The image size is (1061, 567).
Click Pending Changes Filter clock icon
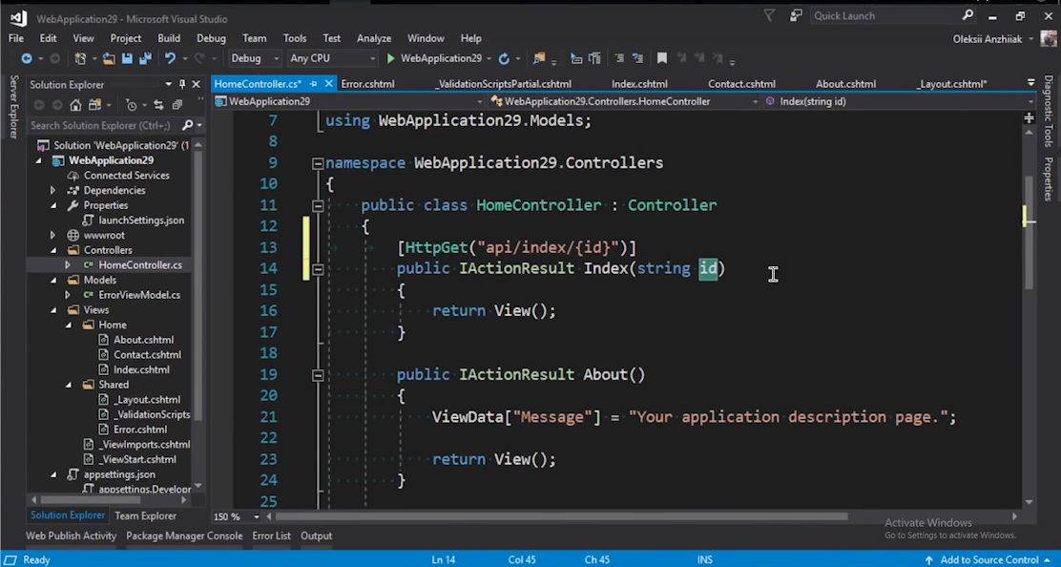pyautogui.click(x=132, y=105)
